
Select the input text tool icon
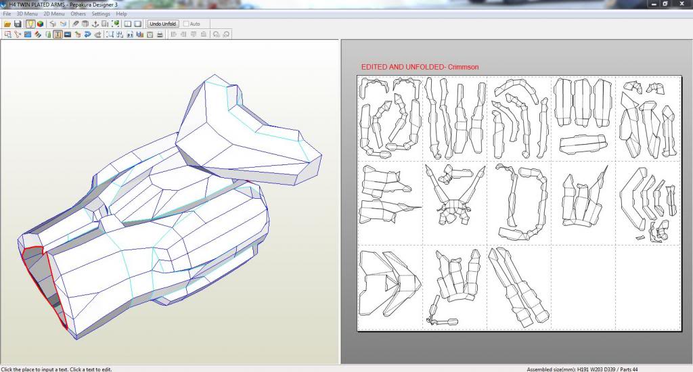(58, 34)
